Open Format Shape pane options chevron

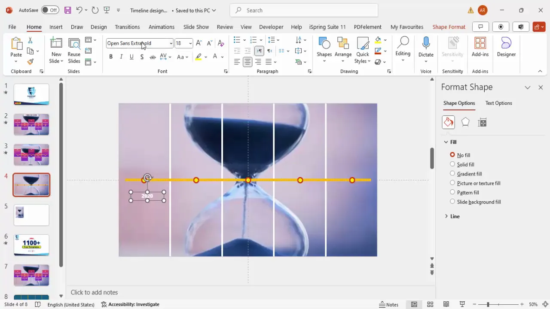coord(527,87)
